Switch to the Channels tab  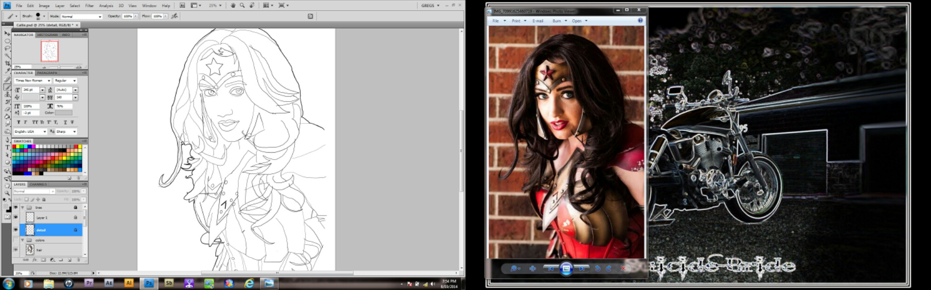(38, 184)
